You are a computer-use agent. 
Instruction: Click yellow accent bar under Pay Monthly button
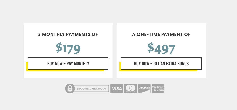65,71
